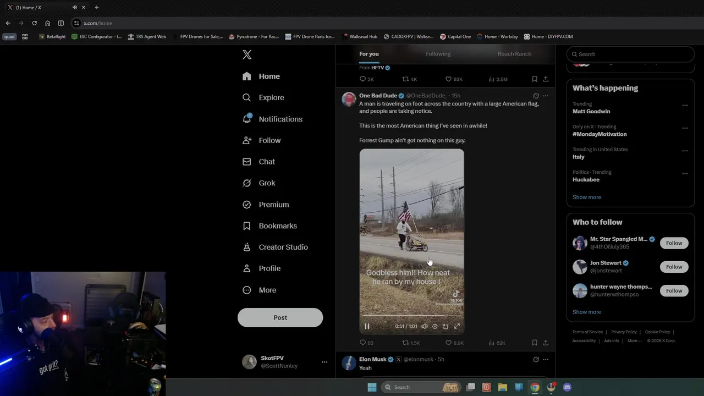The width and height of the screenshot is (704, 396).
Task: Click the x.com/home address bar
Action: coord(98,23)
